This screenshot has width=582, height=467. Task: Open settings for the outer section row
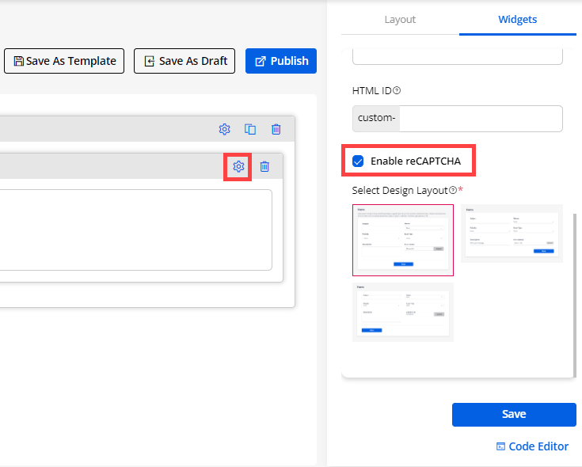point(225,129)
